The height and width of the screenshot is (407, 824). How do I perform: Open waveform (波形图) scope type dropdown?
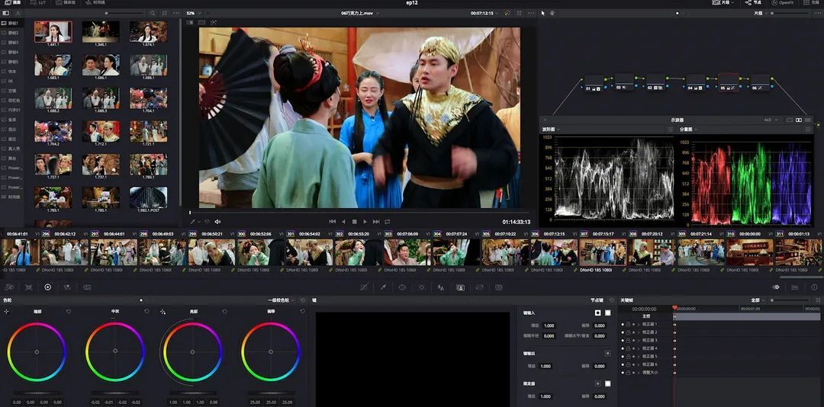551,130
